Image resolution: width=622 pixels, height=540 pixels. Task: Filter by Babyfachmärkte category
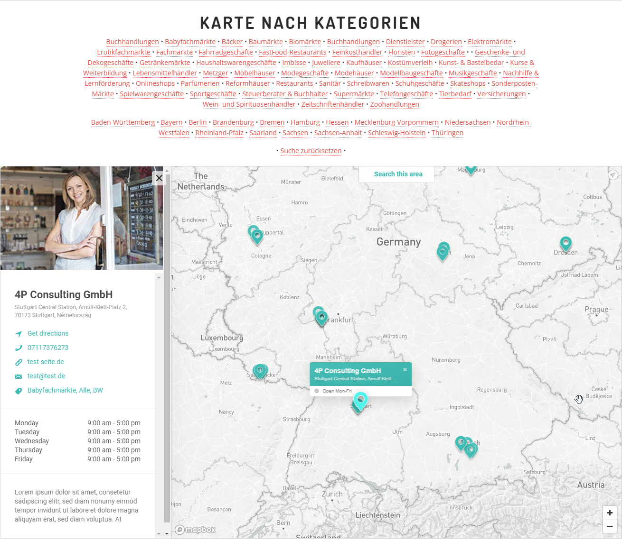(190, 42)
